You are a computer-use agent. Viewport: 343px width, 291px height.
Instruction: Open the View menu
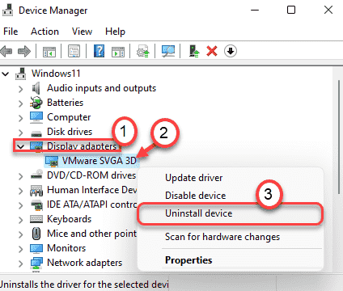pyautogui.click(x=82, y=32)
